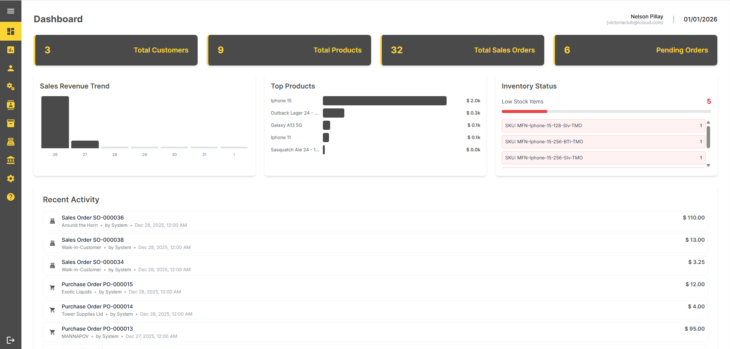This screenshot has width=730, height=349.
Task: Click the automation gears icon in sidebar
Action: (11, 87)
